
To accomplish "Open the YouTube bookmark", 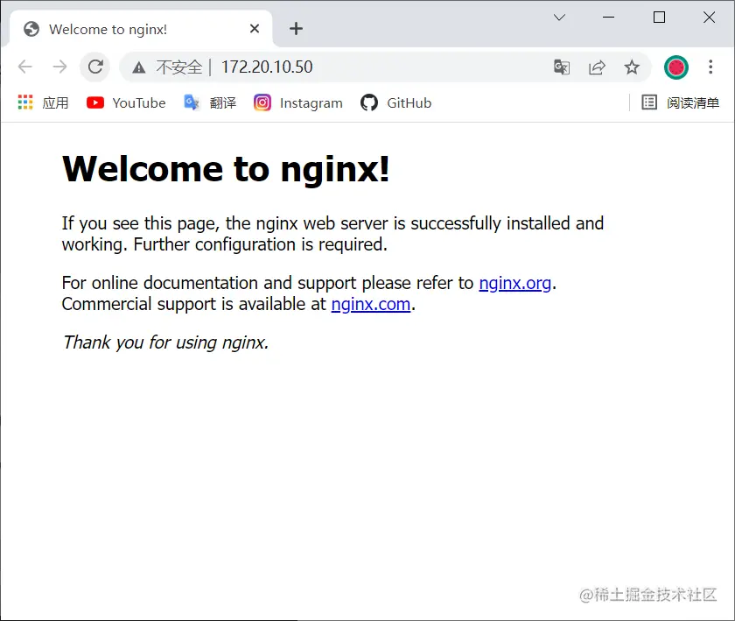I will pos(126,102).
